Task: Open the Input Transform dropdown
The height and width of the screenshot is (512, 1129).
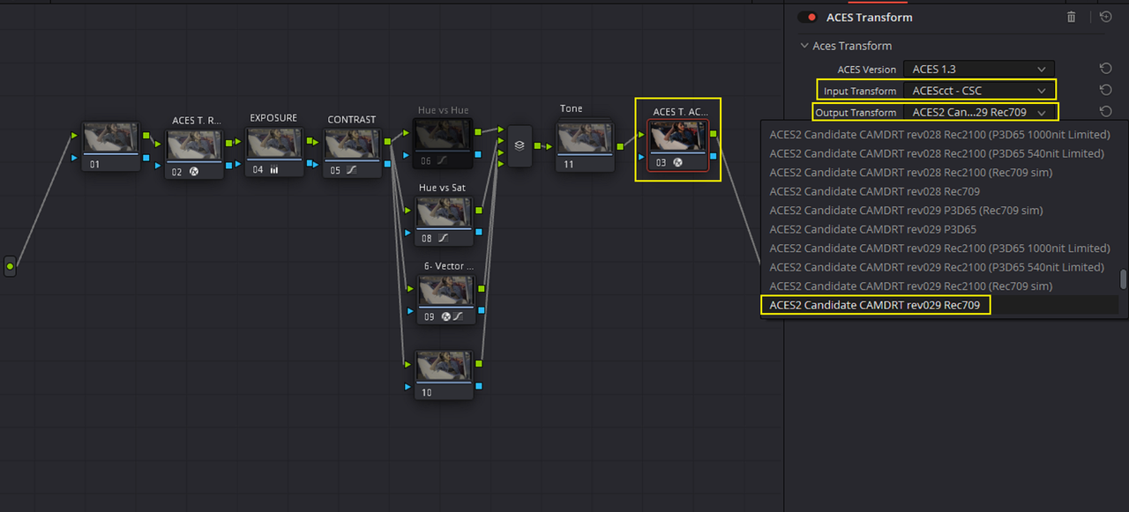Action: pos(979,91)
